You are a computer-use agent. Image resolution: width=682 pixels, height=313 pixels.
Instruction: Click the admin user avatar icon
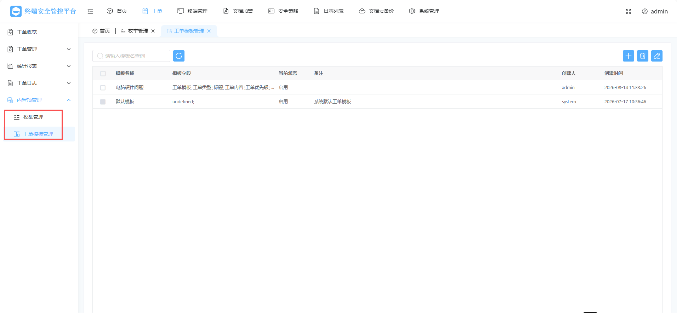coord(645,11)
